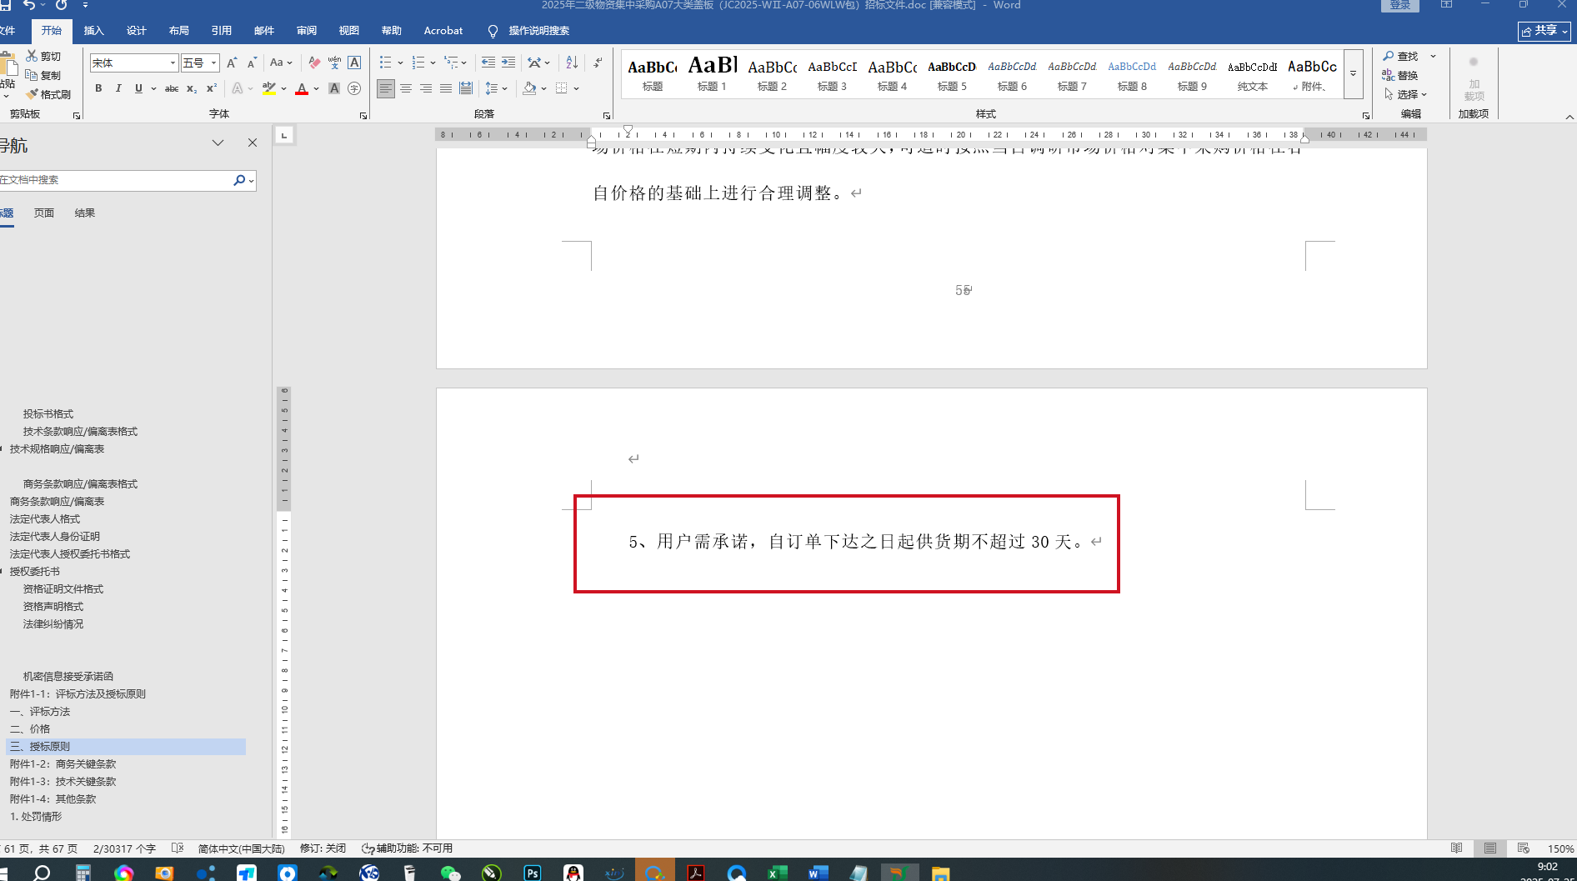Viewport: 1577px width, 881px height.
Task: Click the 操作说明搜索 tell-me box
Action: pyautogui.click(x=530, y=31)
